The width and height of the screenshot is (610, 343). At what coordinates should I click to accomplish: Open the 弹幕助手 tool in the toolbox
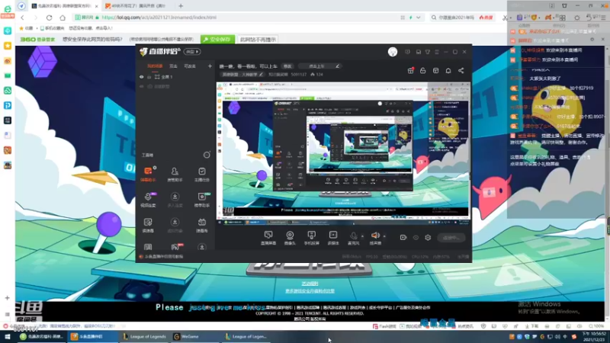click(148, 174)
